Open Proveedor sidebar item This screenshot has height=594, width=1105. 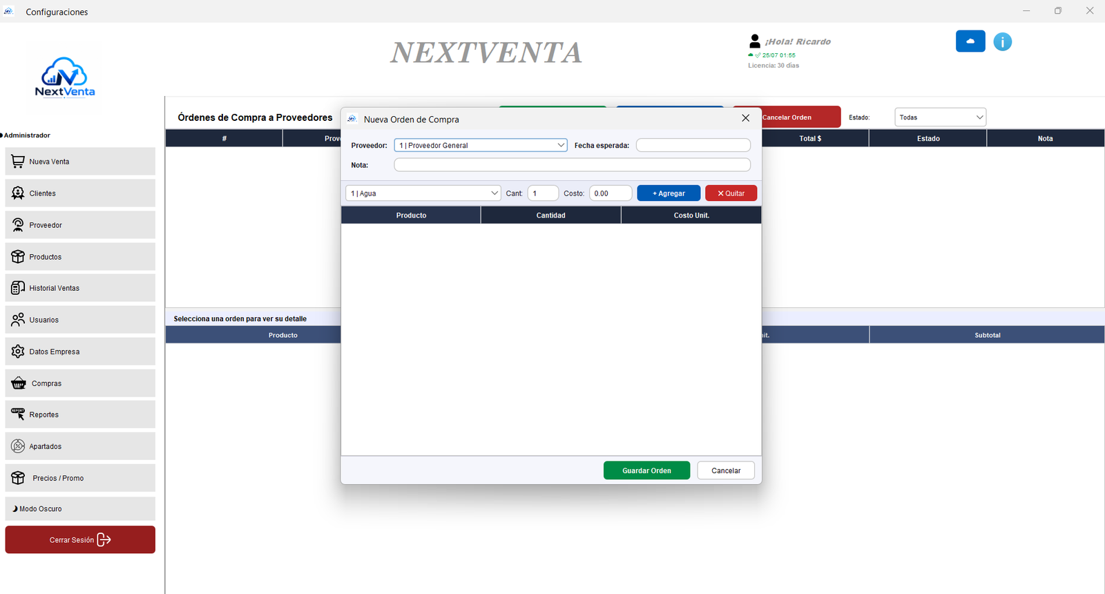[80, 225]
